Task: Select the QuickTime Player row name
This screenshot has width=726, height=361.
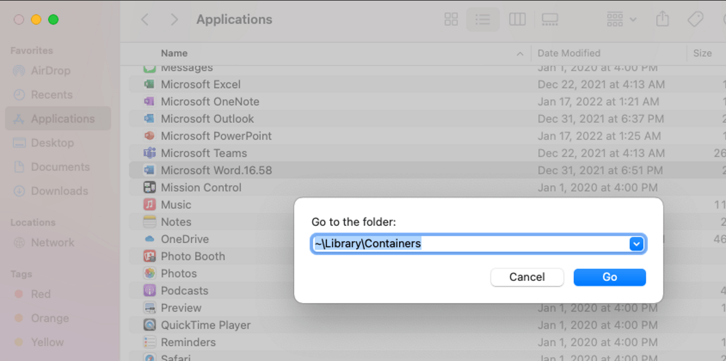Action: pyautogui.click(x=206, y=325)
